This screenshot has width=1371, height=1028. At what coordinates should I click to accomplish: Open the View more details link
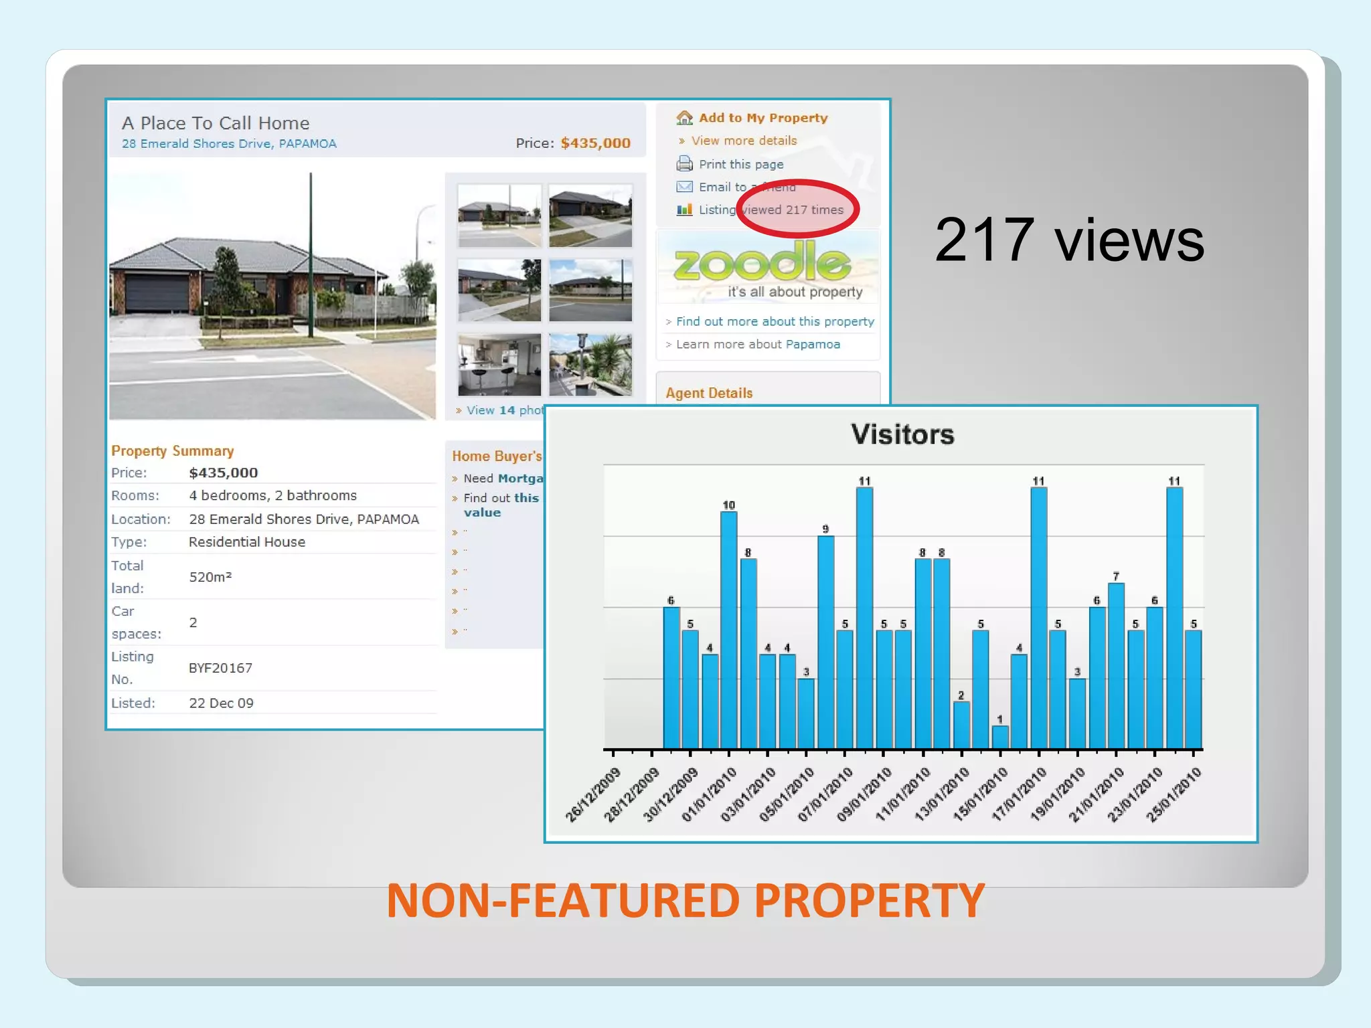(744, 141)
